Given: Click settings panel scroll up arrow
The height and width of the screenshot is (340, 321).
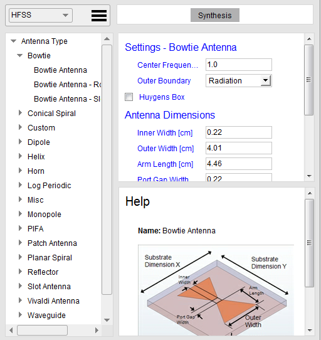Looking at the screenshot, I should pyautogui.click(x=309, y=39).
